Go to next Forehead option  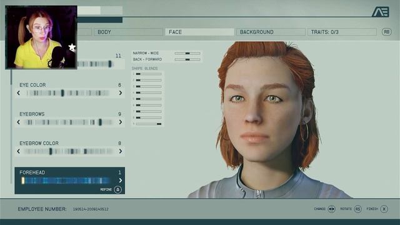(121, 181)
